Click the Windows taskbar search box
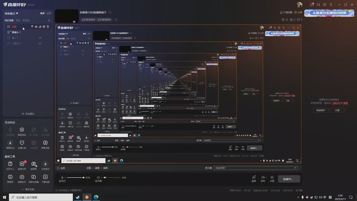This screenshot has height=201, width=357. click(x=41, y=197)
